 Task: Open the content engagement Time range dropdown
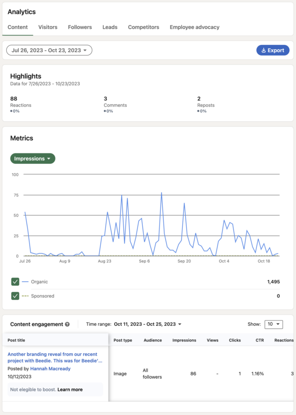pyautogui.click(x=148, y=324)
